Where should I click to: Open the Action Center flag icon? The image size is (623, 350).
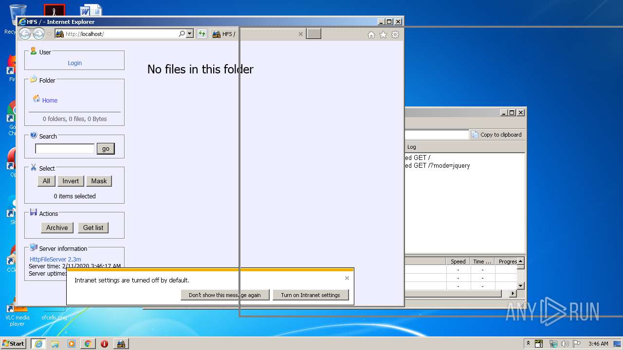click(x=577, y=344)
